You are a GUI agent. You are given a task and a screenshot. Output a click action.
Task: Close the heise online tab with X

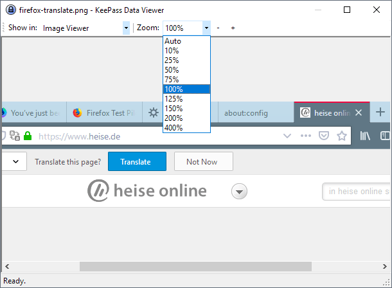pyautogui.click(x=359, y=113)
